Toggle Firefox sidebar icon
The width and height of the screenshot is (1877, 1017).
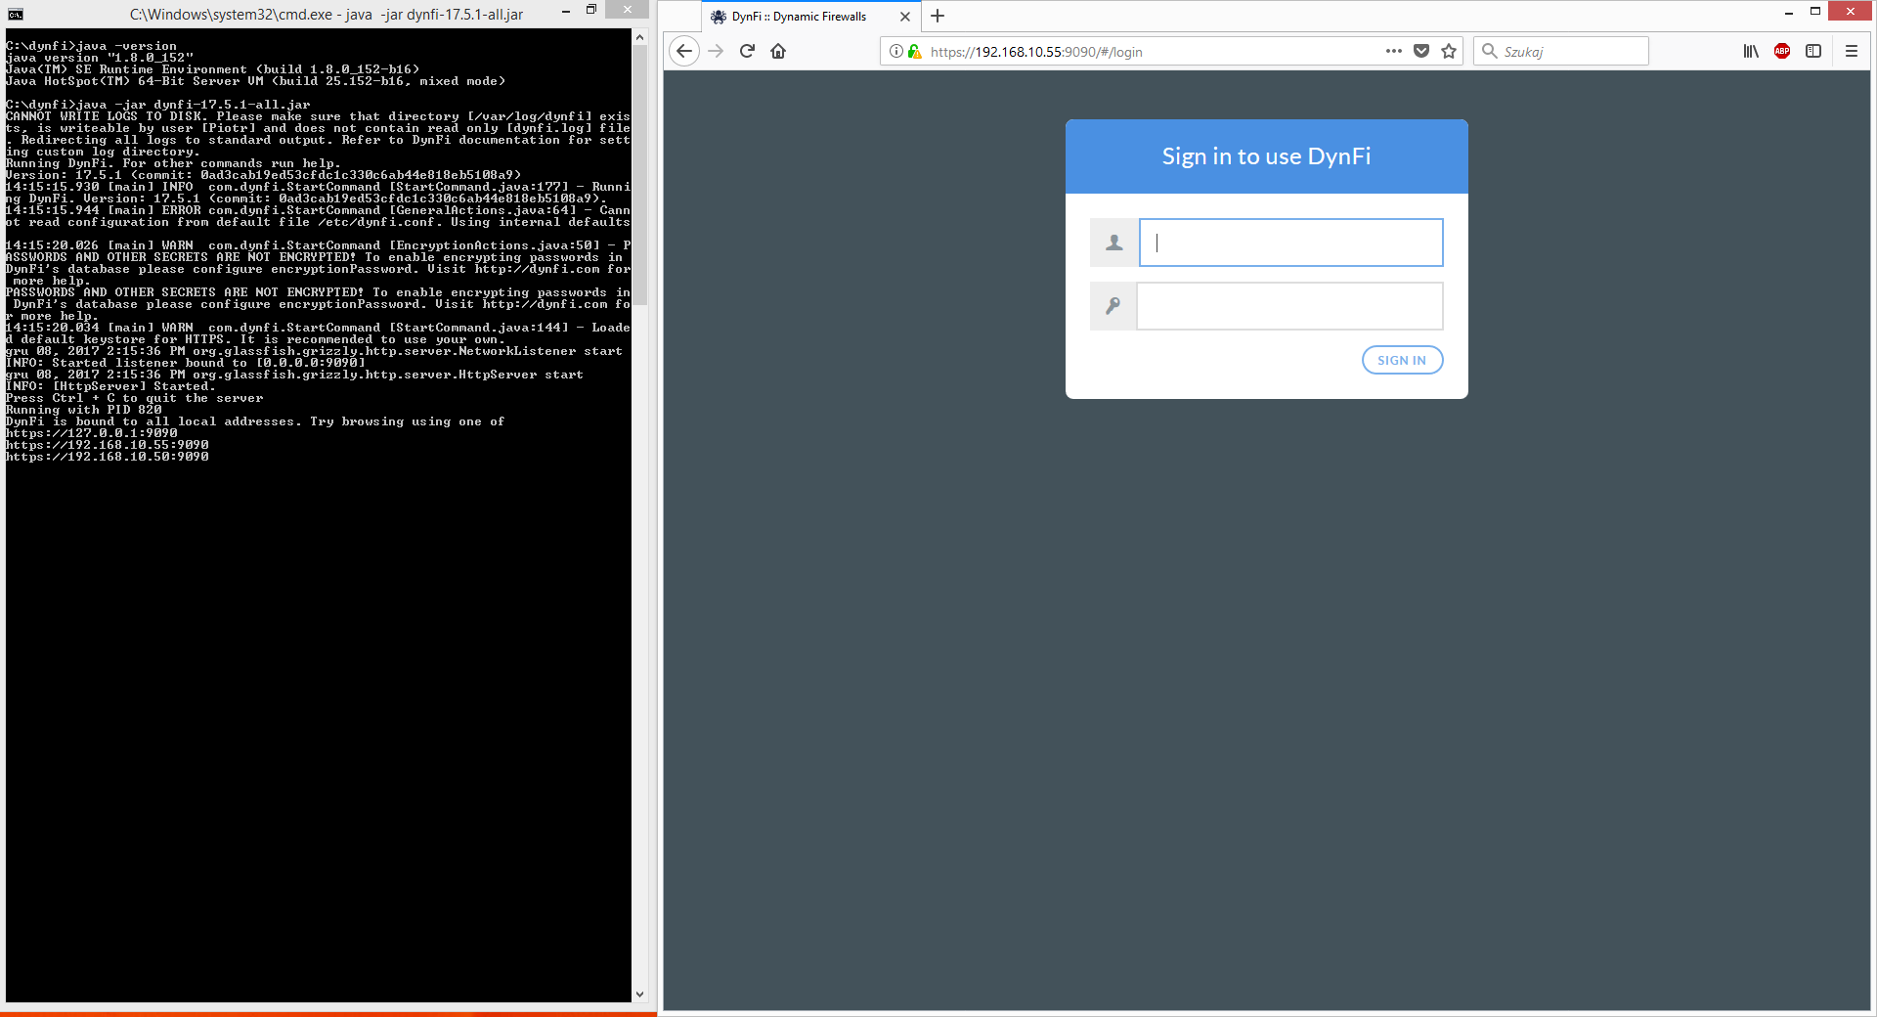point(1813,51)
